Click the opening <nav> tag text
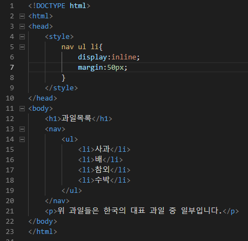 pos(55,129)
